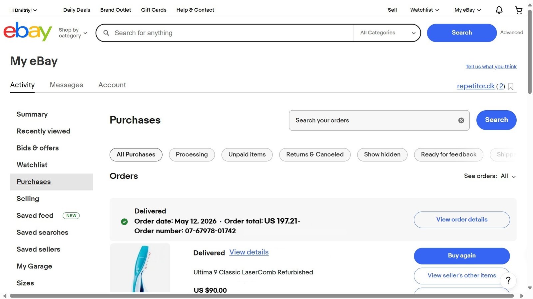This screenshot has height=299, width=533.
Task: Open Recently viewed in sidebar
Action: [x=44, y=131]
